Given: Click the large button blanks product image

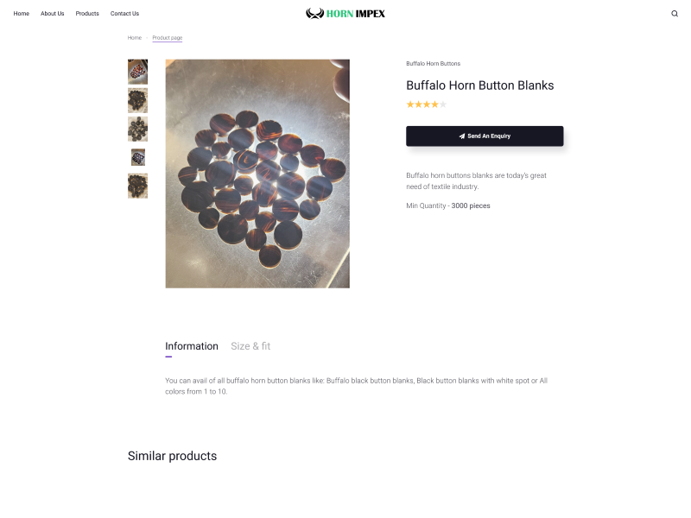Looking at the screenshot, I should click(257, 174).
